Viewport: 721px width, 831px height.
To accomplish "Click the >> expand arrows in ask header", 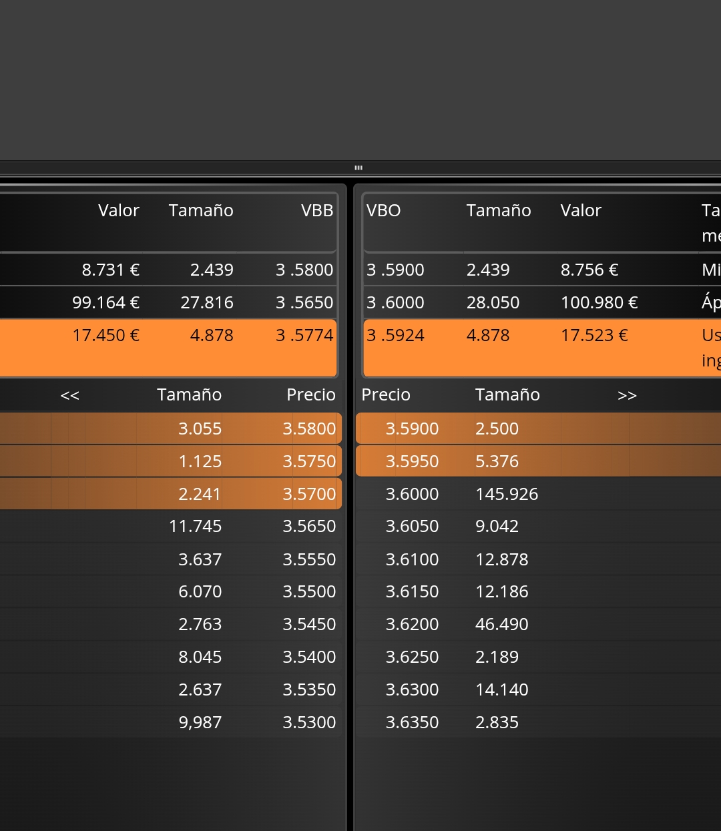I will (x=627, y=395).
